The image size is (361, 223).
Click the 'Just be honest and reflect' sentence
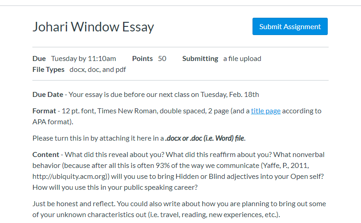coord(74,204)
